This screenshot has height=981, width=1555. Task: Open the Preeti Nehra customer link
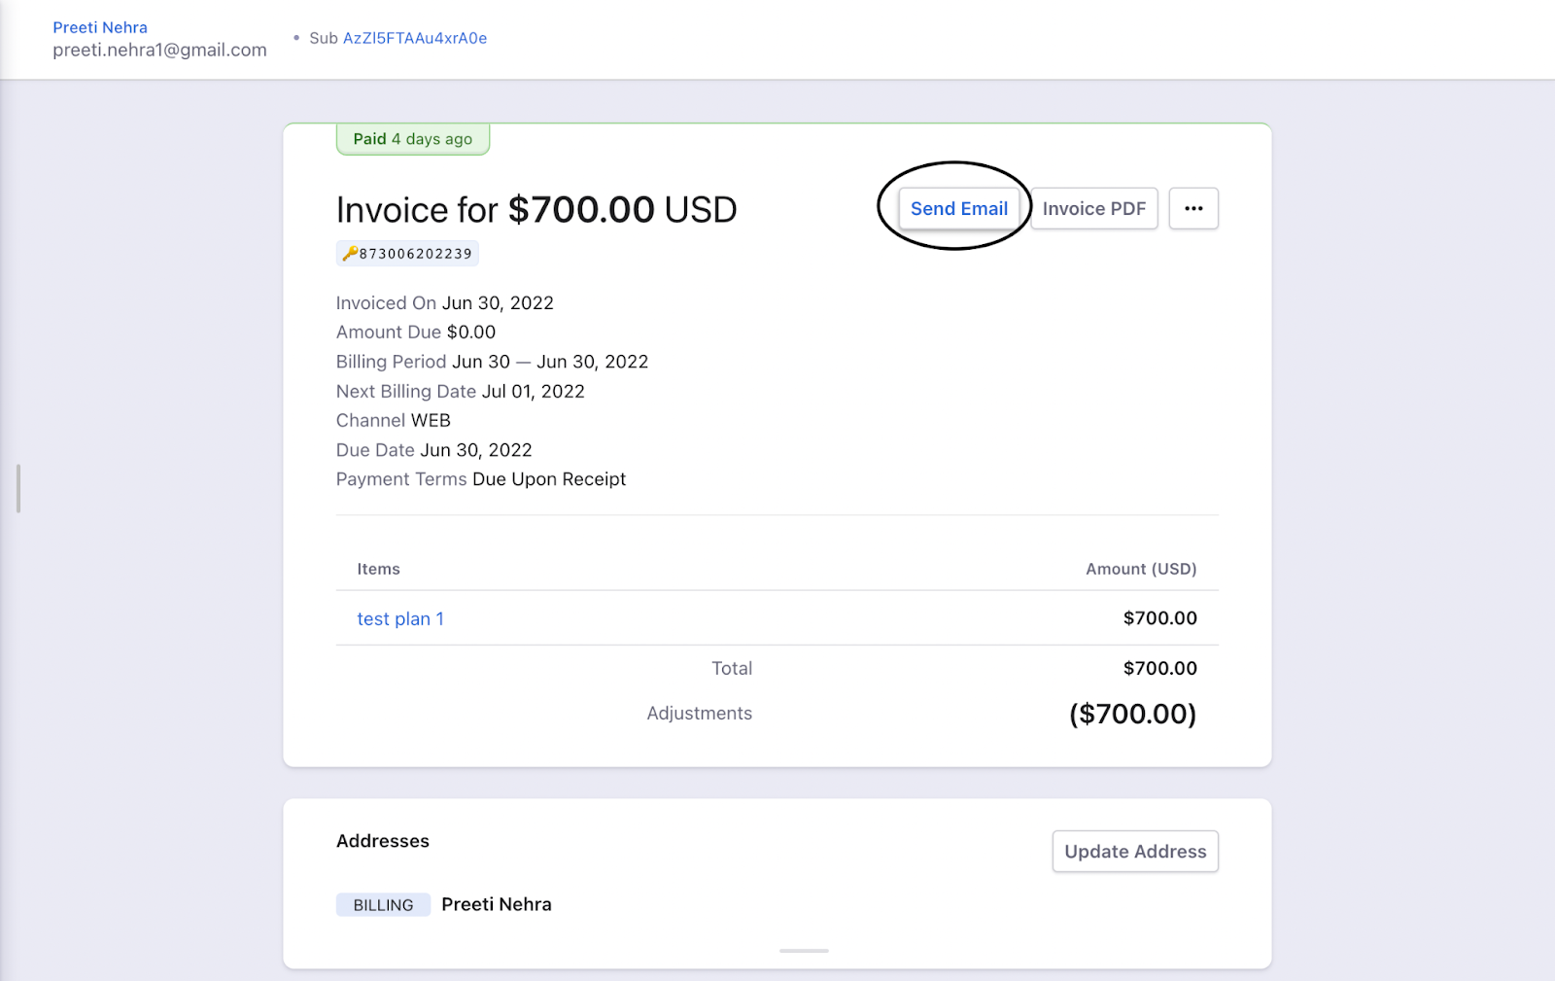tap(100, 27)
